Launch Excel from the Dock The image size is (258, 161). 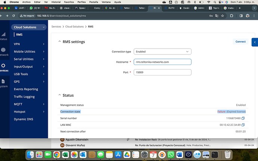pyautogui.click(x=65, y=155)
